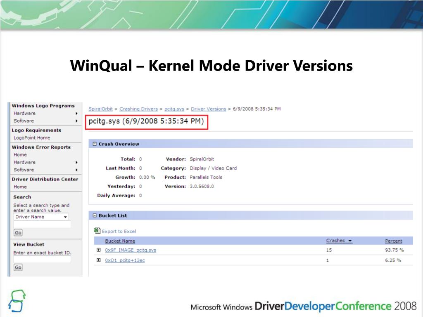Click the Go button under View Bucket
Viewport: 423px width, 317px height.
click(x=18, y=267)
